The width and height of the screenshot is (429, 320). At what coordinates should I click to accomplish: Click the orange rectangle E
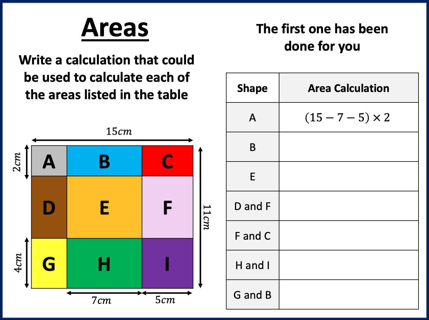pos(104,207)
